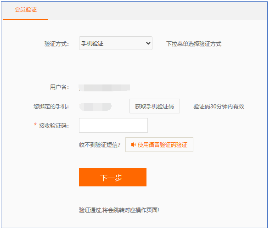Viewport: 270px width, 230px height.
Task: Focus the 接收验证码 input field
Action: coord(113,125)
